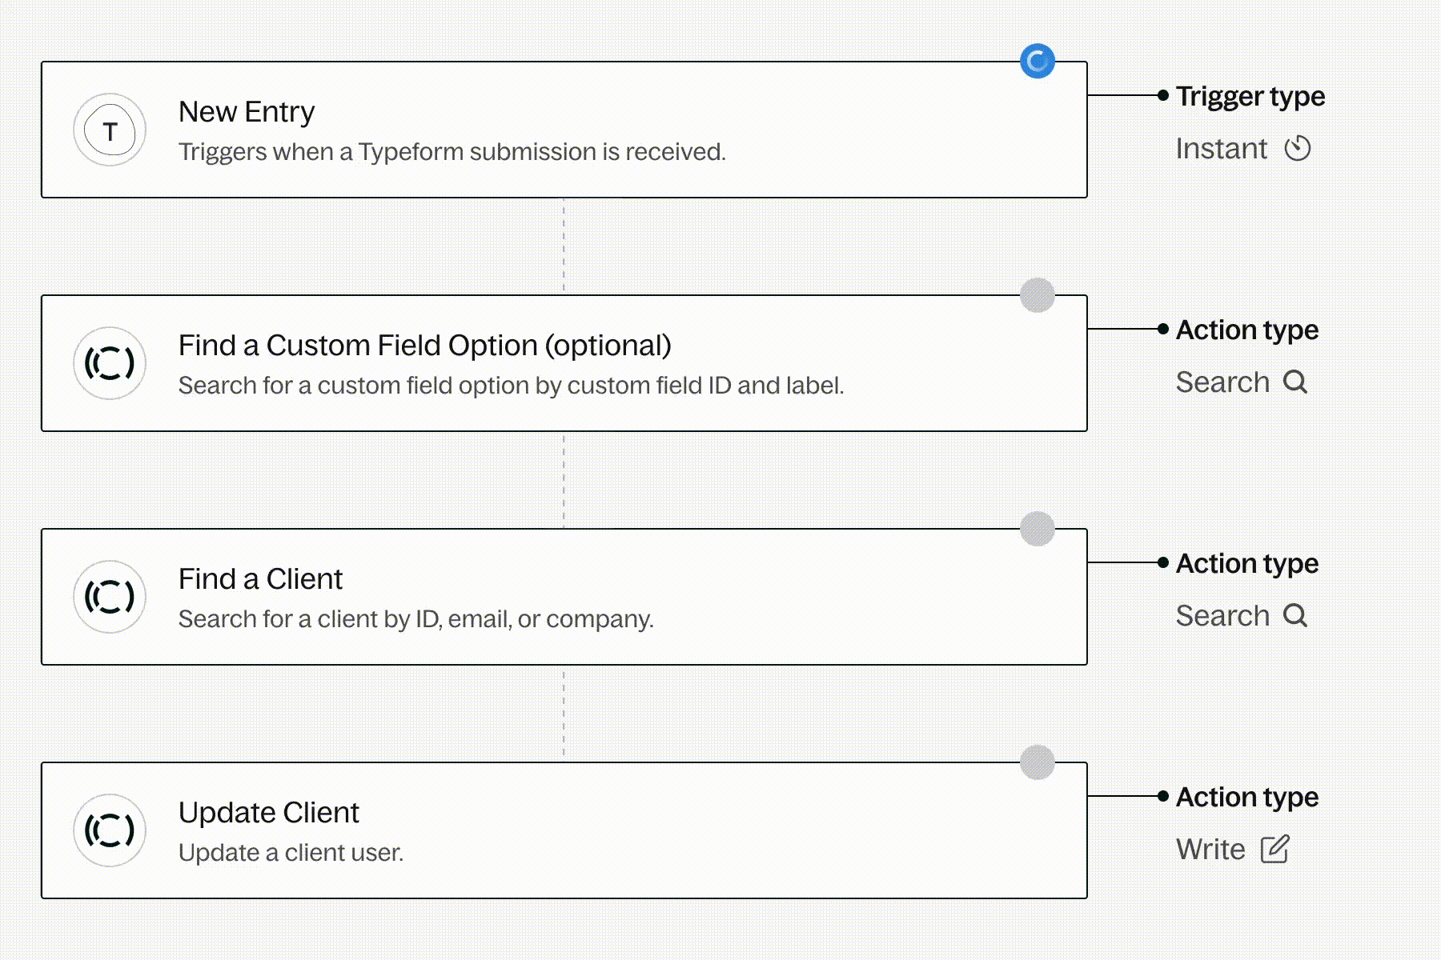Viewport: 1441px width, 960px height.
Task: Select the Find a Custom Field Option title
Action: click(x=424, y=346)
